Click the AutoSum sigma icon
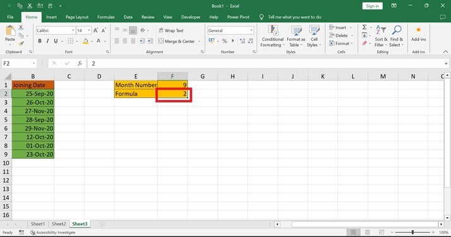This screenshot has height=237, width=451. (365, 27)
